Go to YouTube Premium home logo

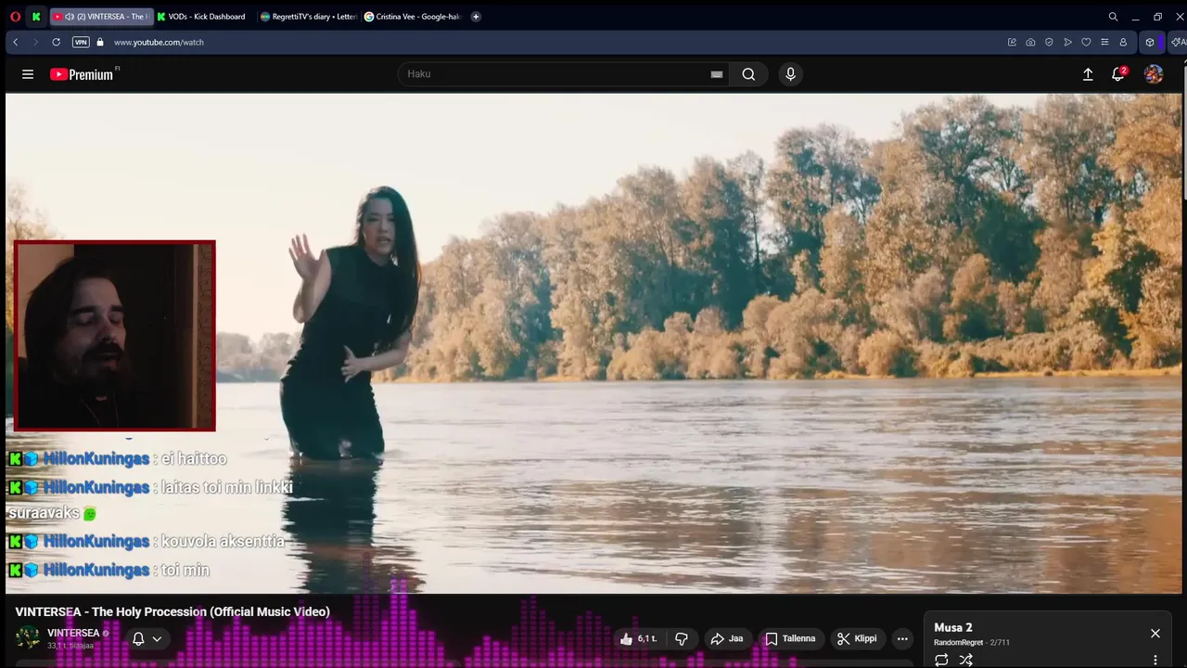83,74
